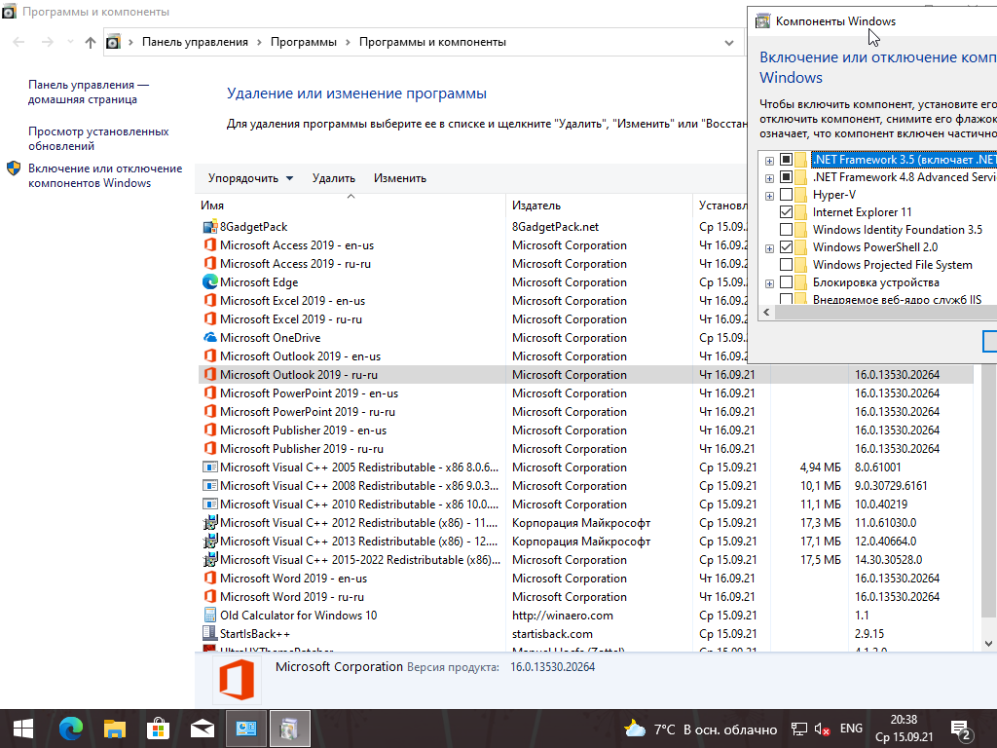Switch to the Windows Features taskbar button

290,729
